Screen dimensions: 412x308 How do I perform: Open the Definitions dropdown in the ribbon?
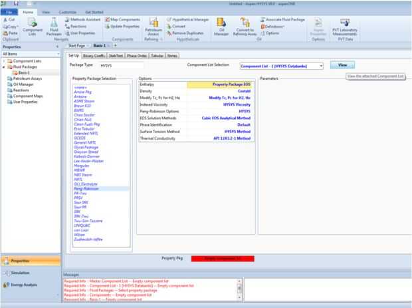[272, 27]
